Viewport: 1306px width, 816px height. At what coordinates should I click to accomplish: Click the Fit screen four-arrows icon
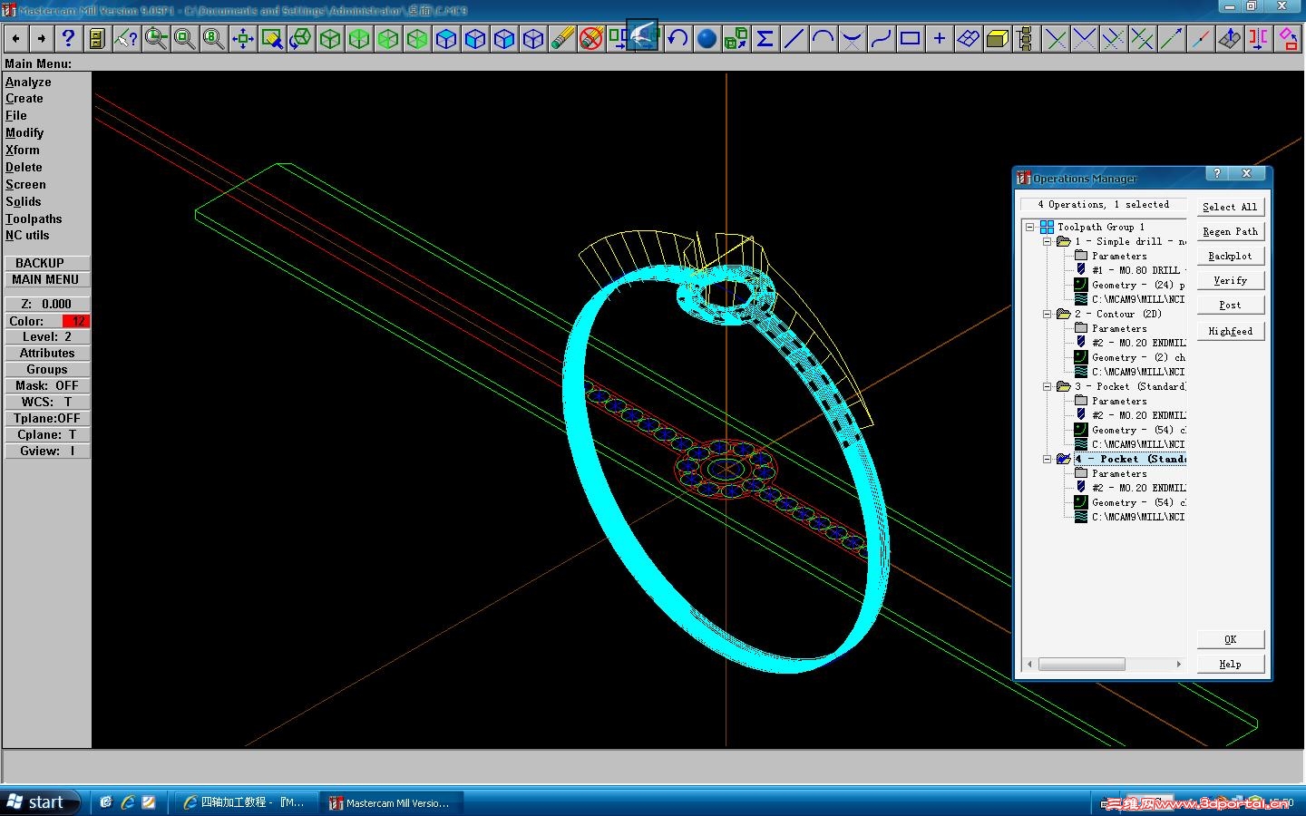242,38
